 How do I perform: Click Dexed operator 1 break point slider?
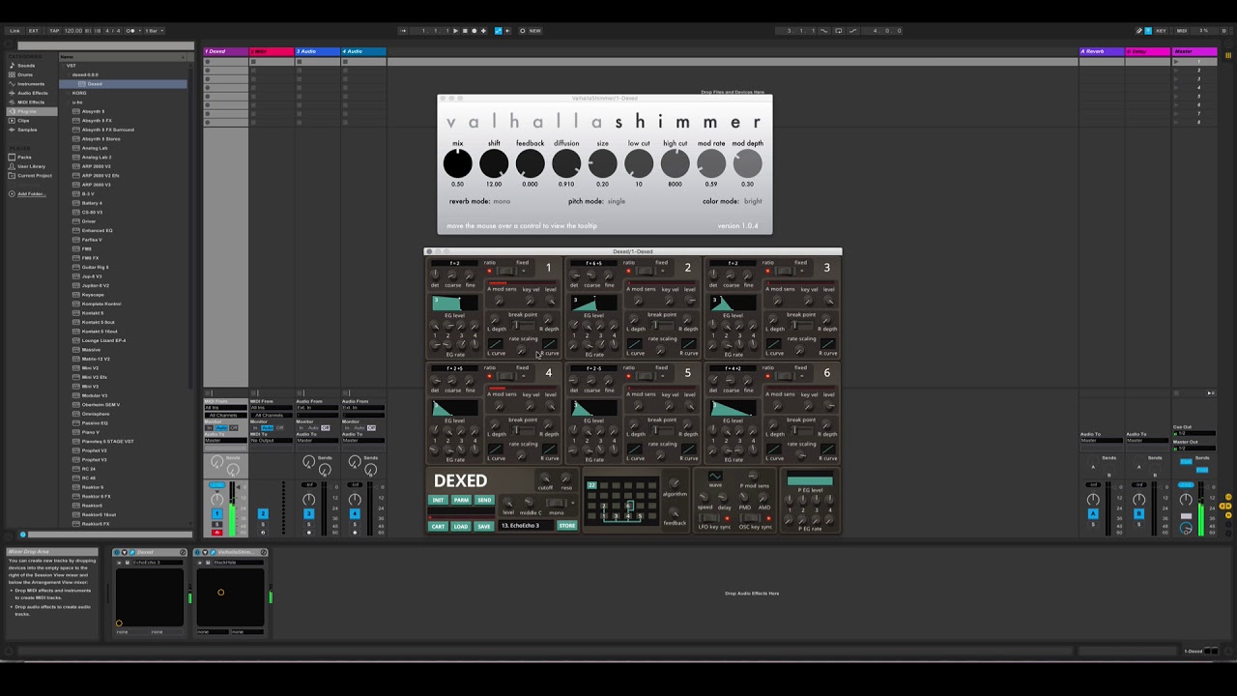point(523,324)
